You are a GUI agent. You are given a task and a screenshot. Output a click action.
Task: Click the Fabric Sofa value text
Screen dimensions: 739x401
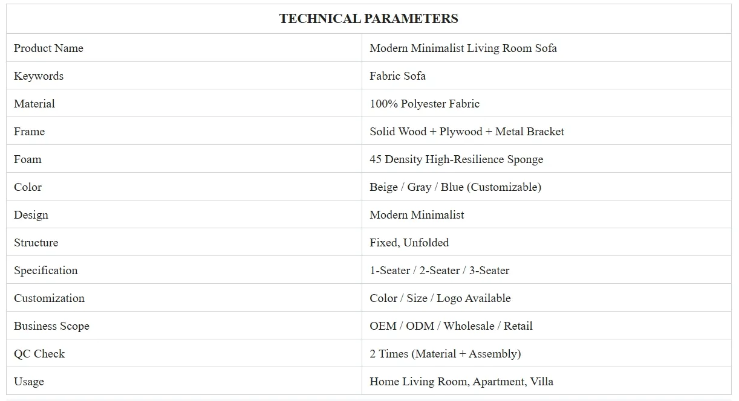[397, 76]
